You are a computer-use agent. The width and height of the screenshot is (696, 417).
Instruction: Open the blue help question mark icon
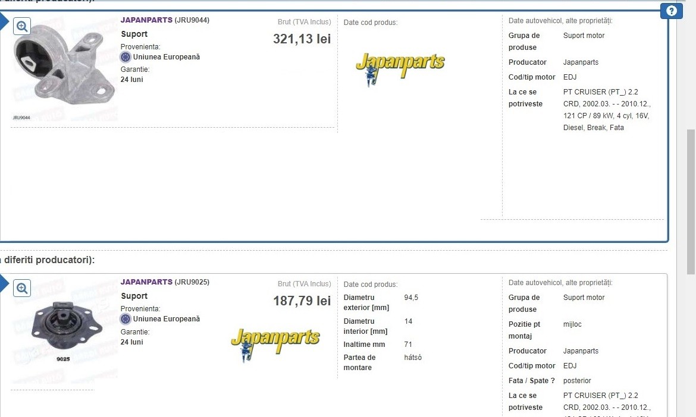(671, 11)
